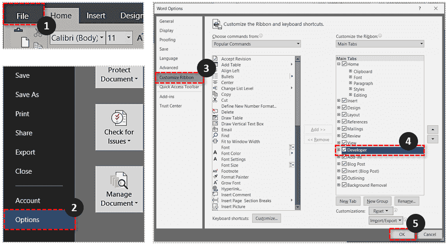Open the Main Tabs dropdown
Viewport: 446px width, 246px height.
(x=380, y=44)
